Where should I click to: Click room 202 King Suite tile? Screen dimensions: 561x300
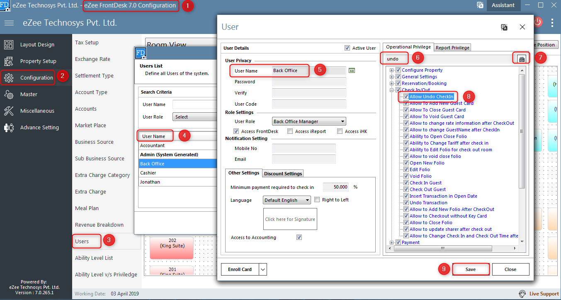pyautogui.click(x=172, y=247)
